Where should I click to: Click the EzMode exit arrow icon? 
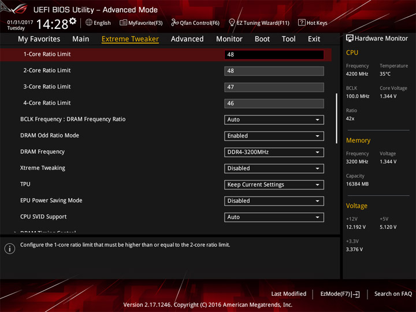click(x=356, y=294)
